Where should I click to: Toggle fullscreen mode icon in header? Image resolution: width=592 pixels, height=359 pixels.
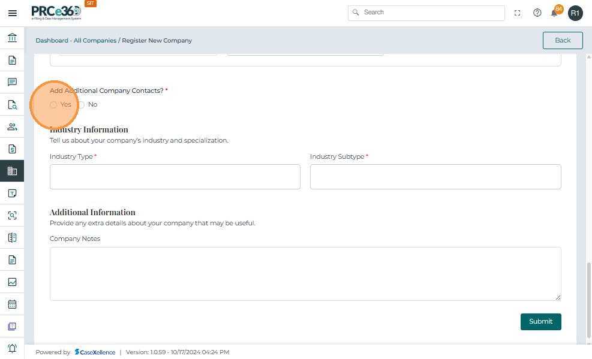(518, 13)
